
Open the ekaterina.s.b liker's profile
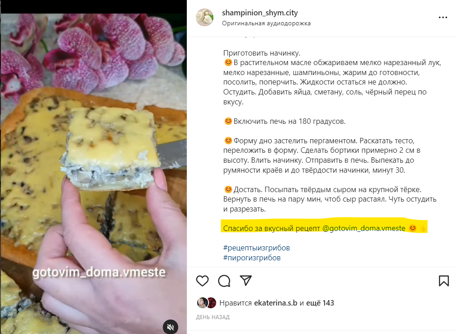276,303
